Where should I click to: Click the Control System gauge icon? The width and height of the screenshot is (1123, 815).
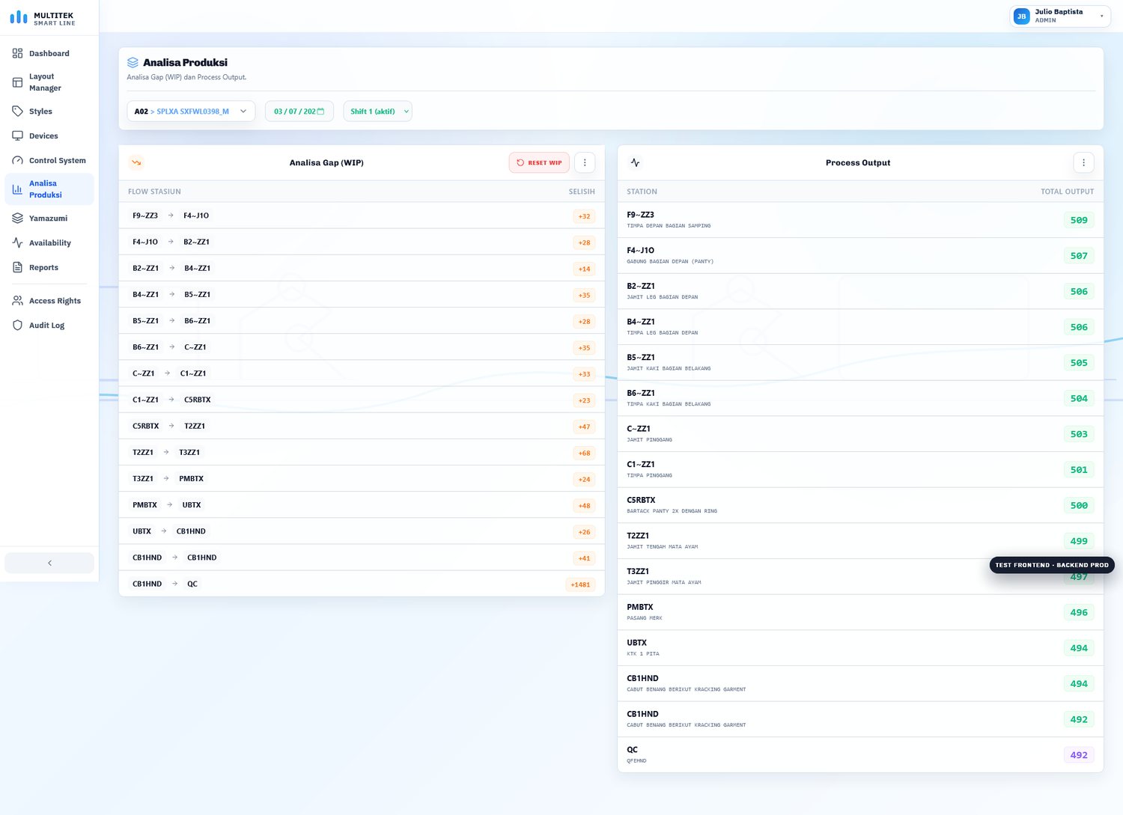pos(17,160)
